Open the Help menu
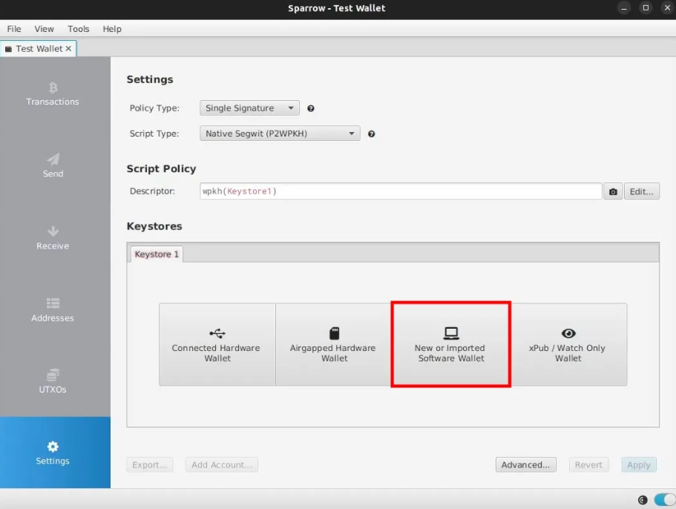 (x=111, y=29)
